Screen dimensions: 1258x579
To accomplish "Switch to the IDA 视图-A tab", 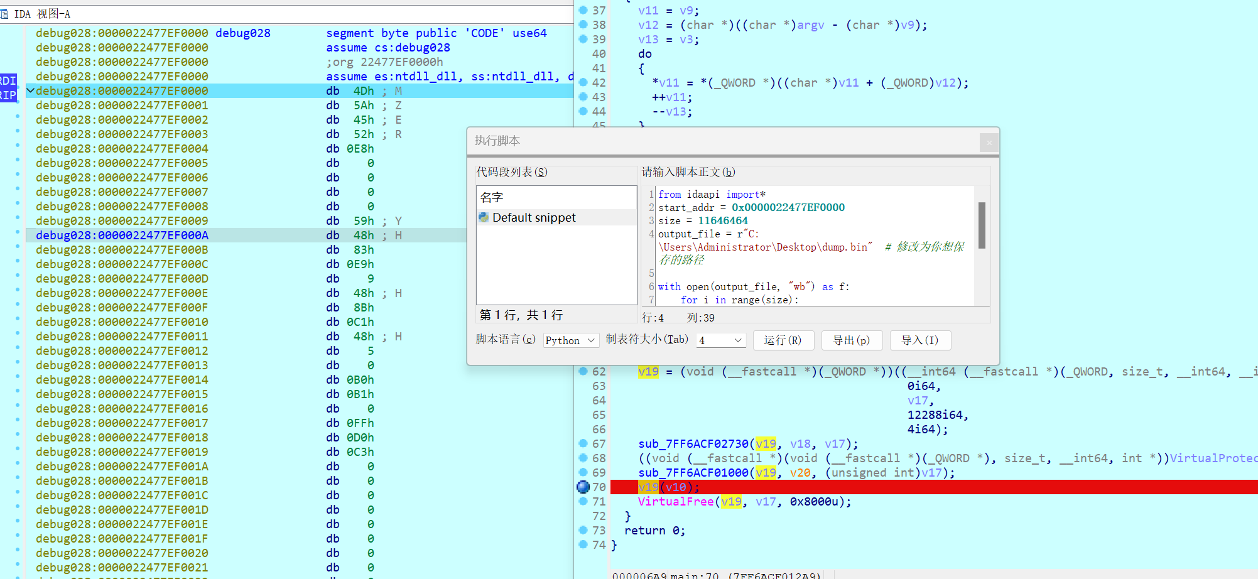I will coord(42,14).
